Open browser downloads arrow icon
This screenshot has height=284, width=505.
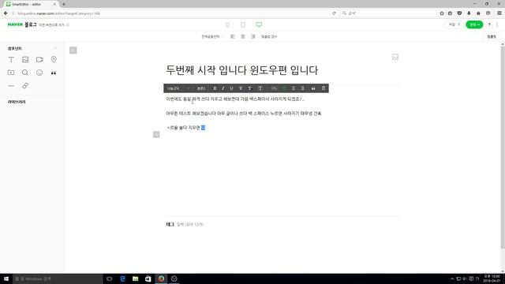point(469,13)
